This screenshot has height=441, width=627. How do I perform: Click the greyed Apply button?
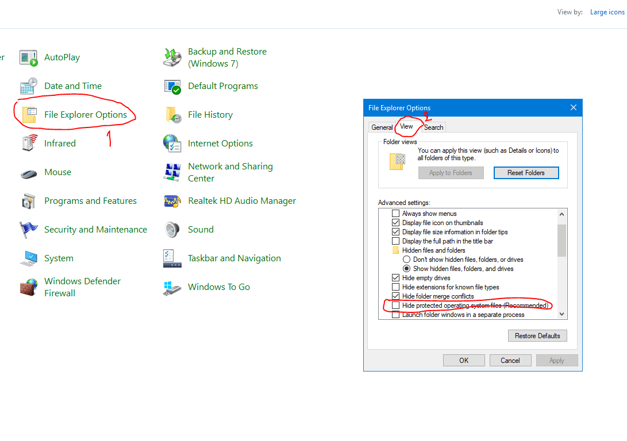[x=557, y=360]
